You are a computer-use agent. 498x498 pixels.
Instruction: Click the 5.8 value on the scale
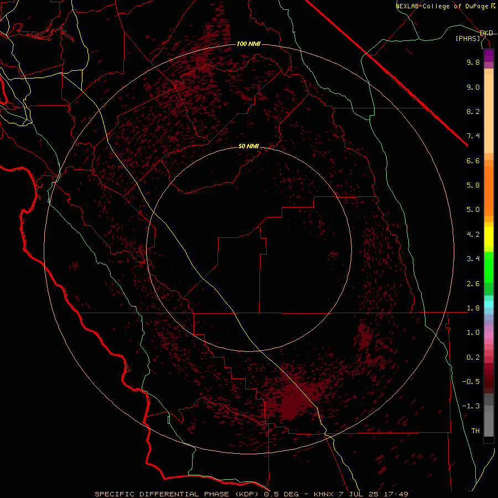coord(473,185)
